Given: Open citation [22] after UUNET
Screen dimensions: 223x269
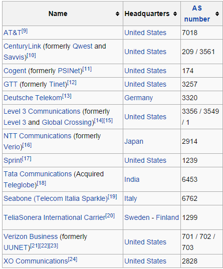Looking at the screenshot, I should [44, 246].
